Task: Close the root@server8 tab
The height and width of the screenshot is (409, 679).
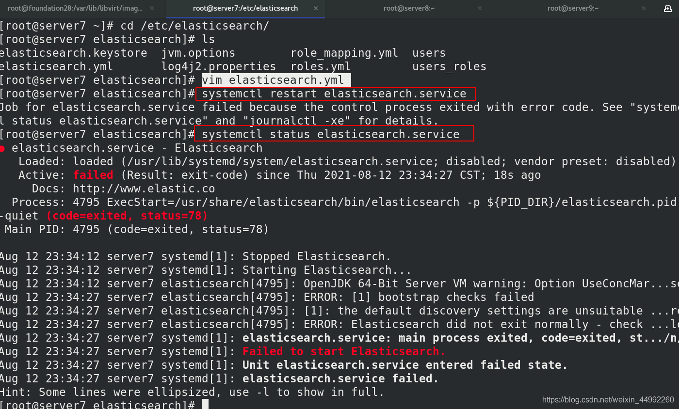Action: click(x=479, y=8)
